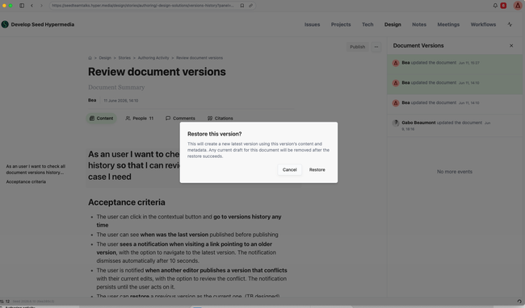
Task: Close the Document Versions panel
Action: click(511, 45)
